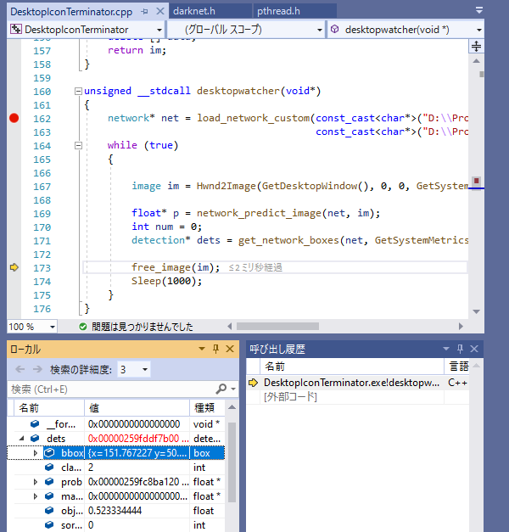Click the Call Stack current frame arrow icon

253,383
